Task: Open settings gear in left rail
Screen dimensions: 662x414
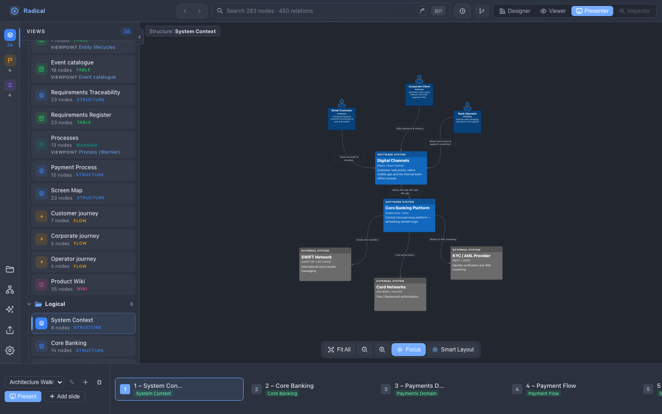Action: (x=10, y=351)
